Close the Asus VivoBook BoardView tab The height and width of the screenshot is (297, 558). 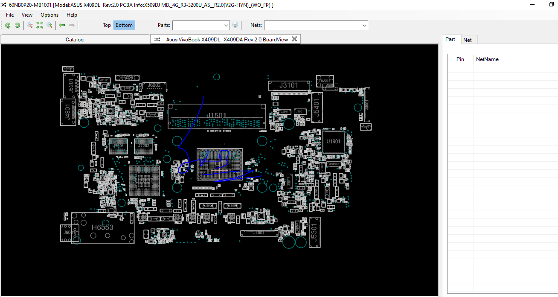[x=294, y=39]
